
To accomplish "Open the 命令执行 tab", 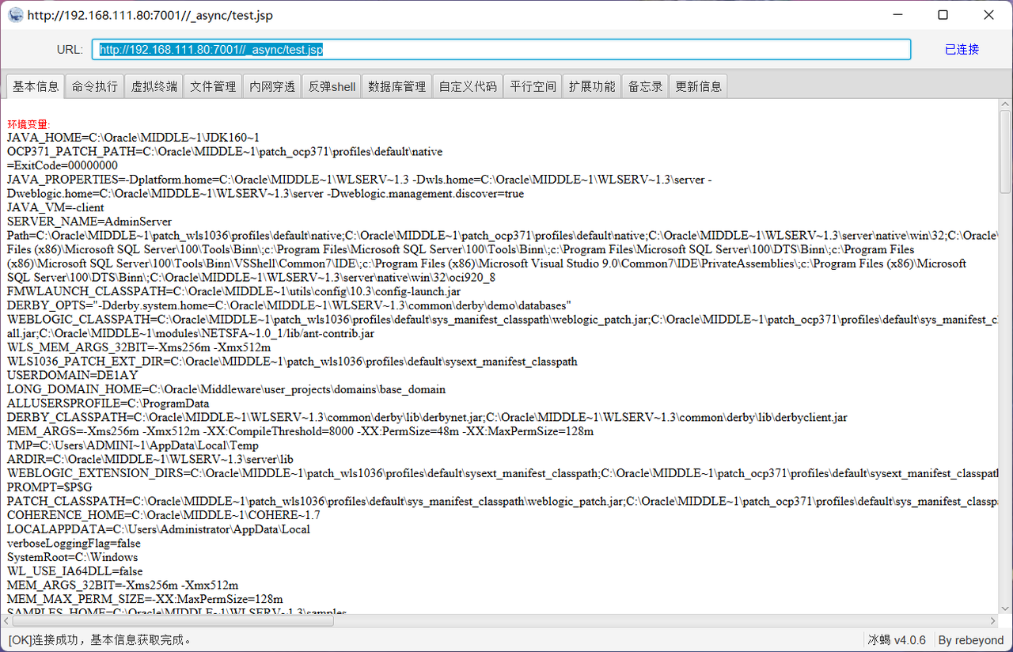I will pos(95,86).
